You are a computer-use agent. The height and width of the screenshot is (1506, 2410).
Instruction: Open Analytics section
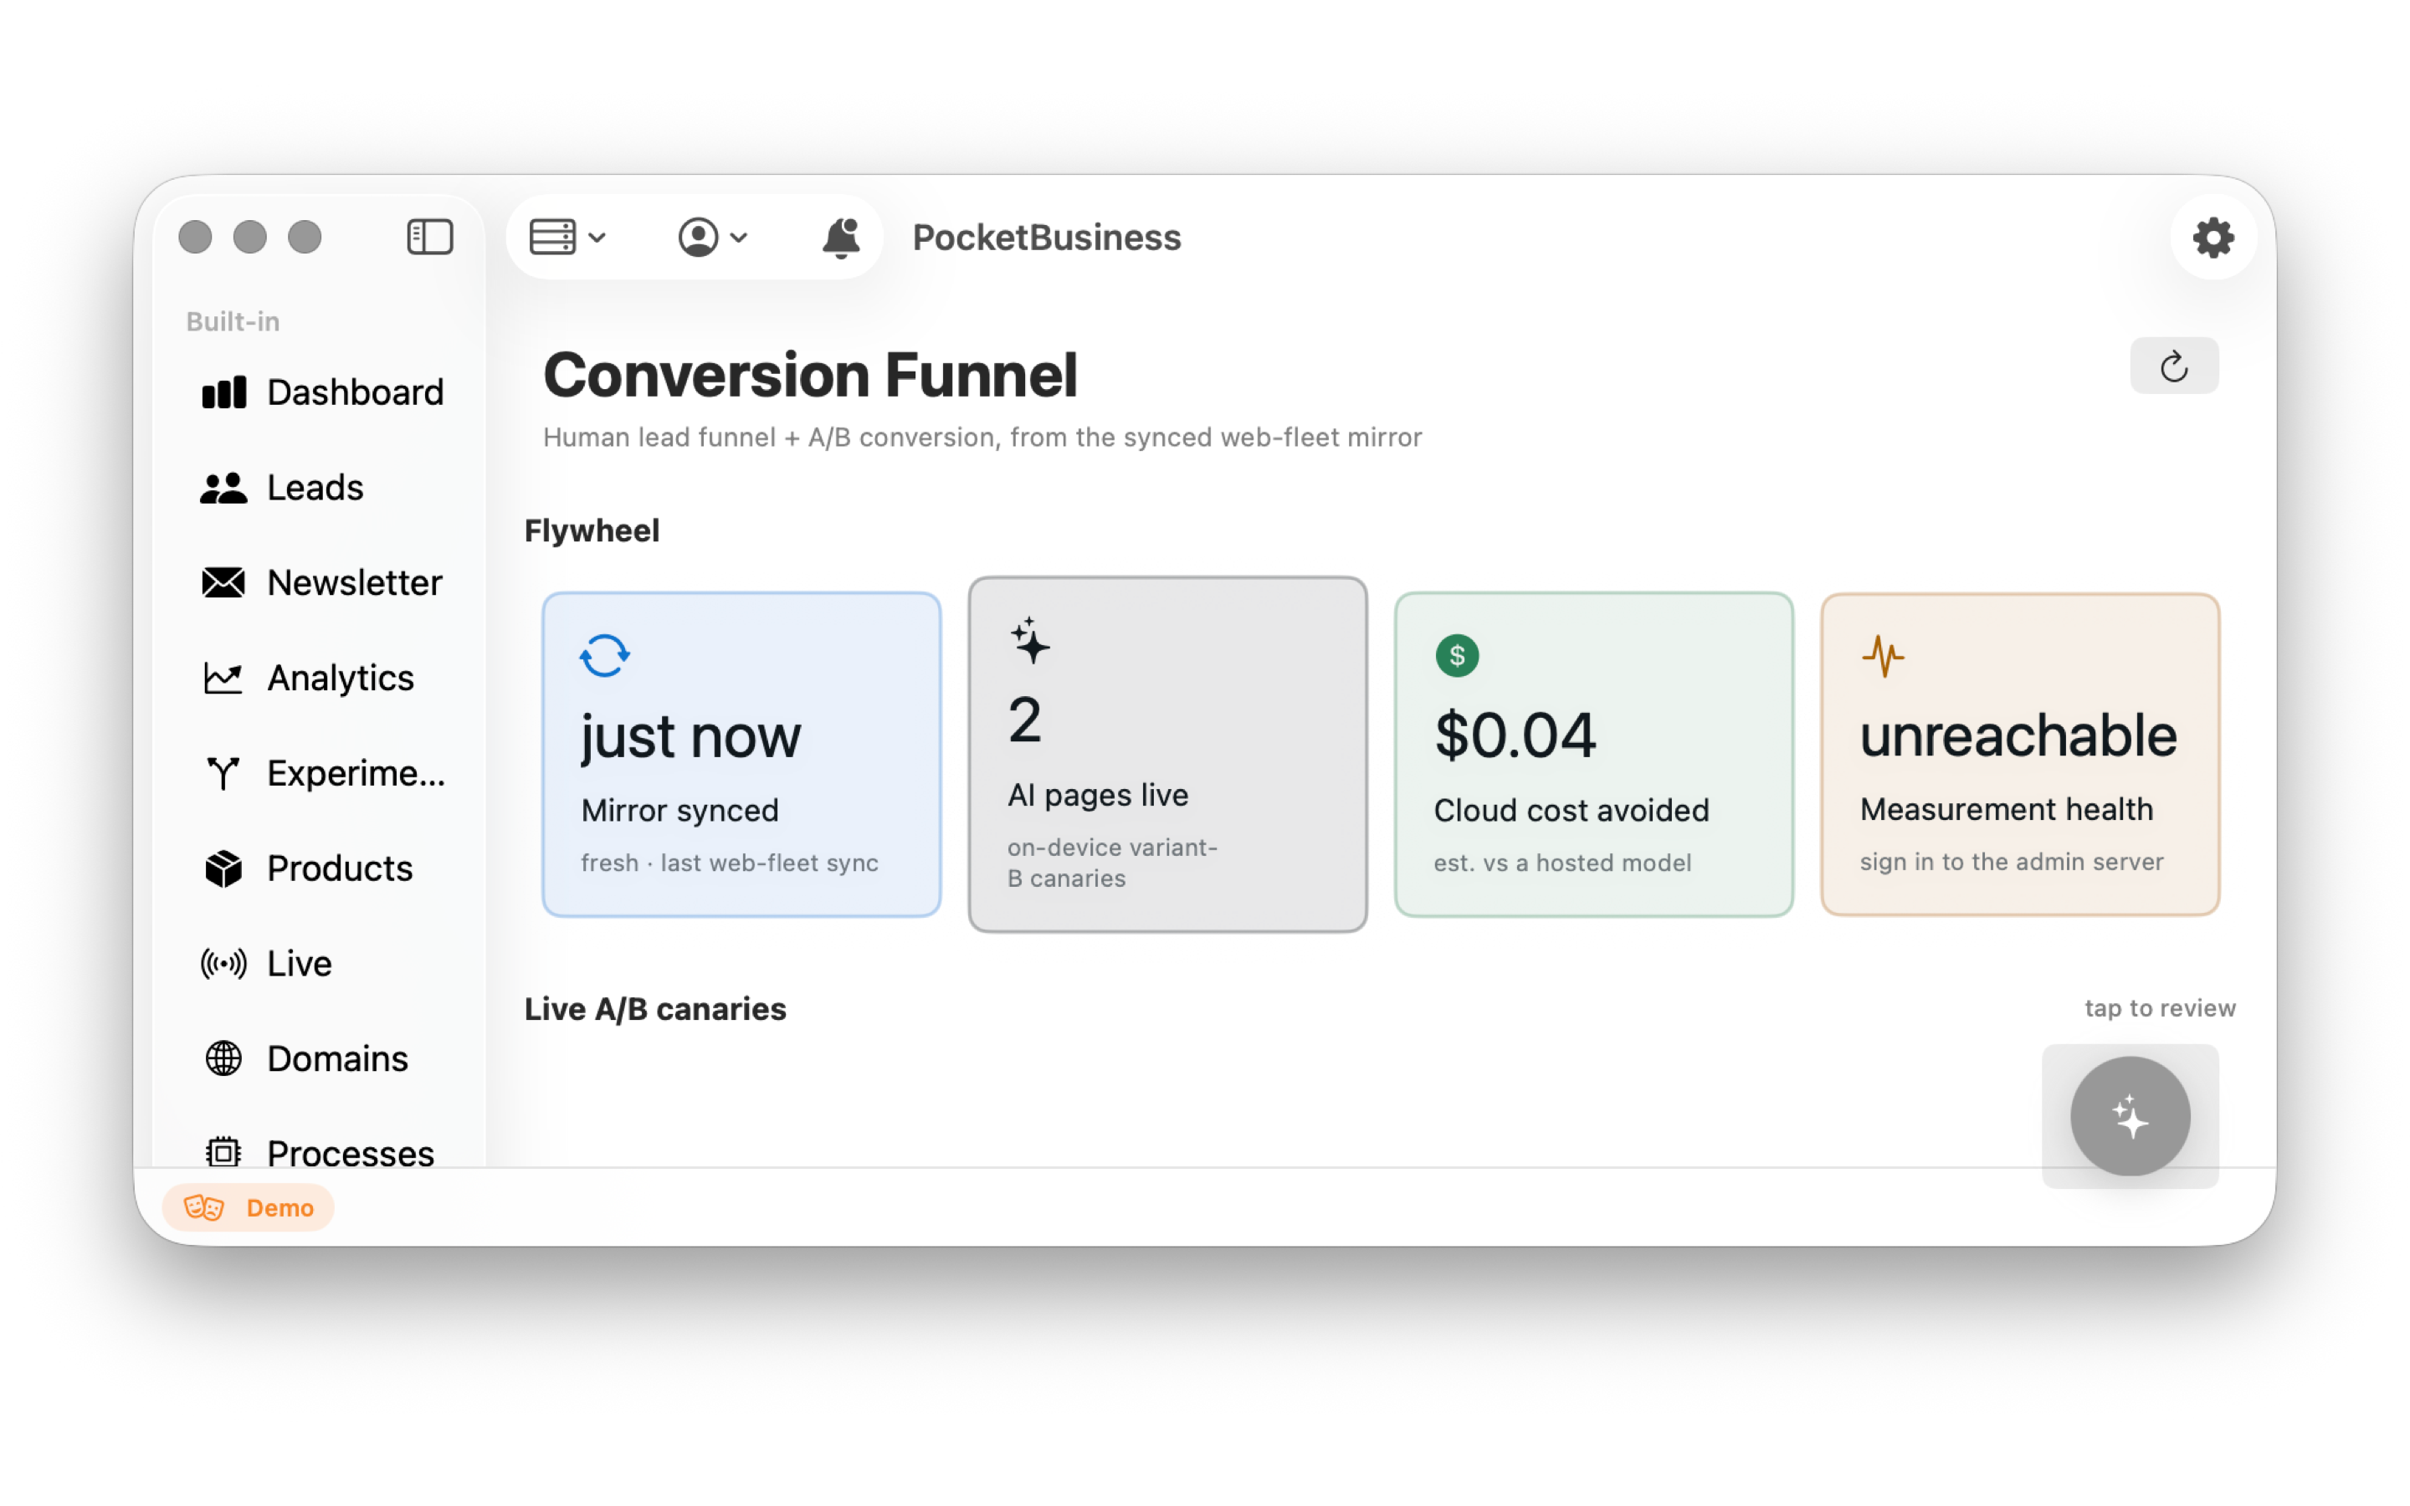pos(320,679)
